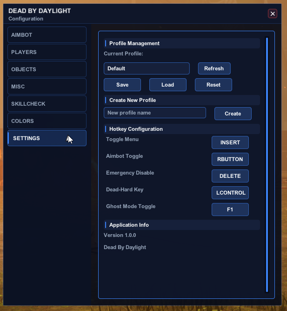
Task: Click the Refresh profiles button
Action: [x=214, y=68]
